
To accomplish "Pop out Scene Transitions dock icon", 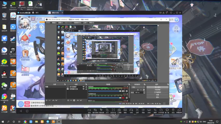I will click(144, 84).
